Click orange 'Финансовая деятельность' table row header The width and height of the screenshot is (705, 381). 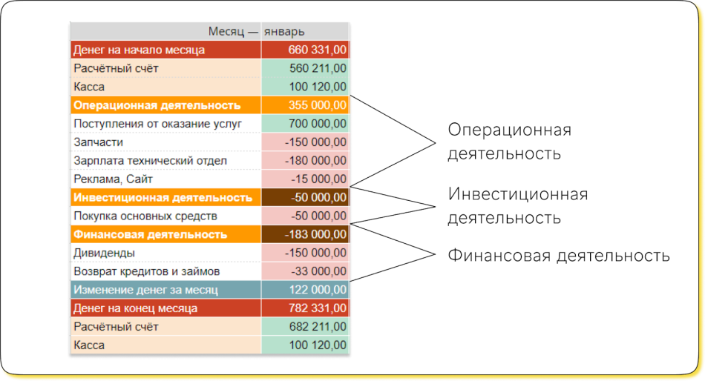click(166, 234)
